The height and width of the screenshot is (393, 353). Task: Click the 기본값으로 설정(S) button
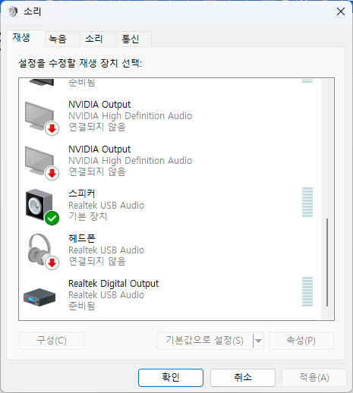[x=204, y=341]
